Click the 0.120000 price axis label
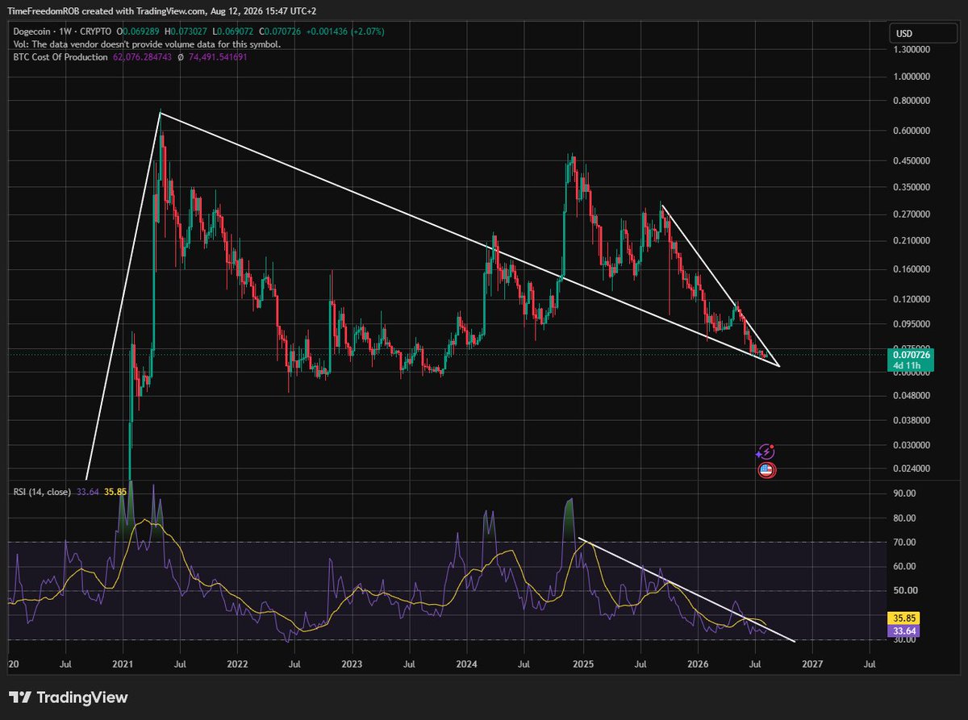 [910, 299]
